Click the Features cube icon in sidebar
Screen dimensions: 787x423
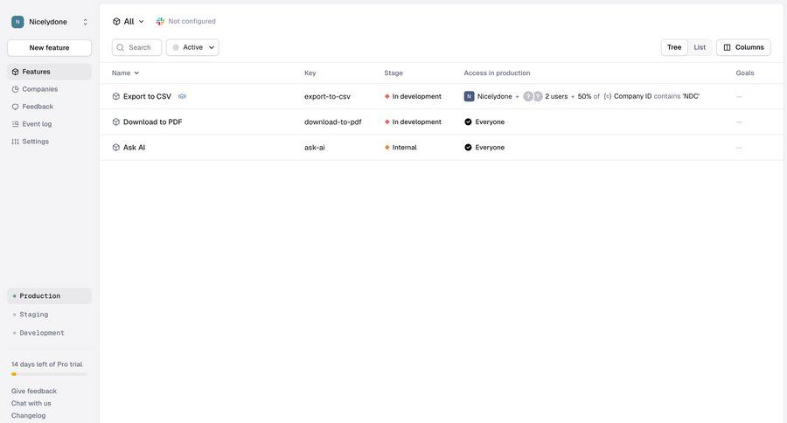pyautogui.click(x=15, y=72)
